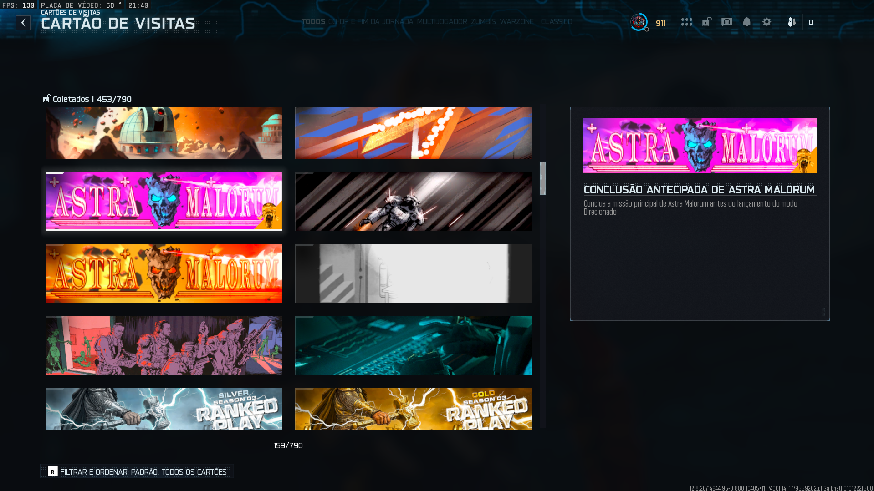The image size is (874, 491).
Task: Open the unlock tokens icon
Action: [x=706, y=22]
